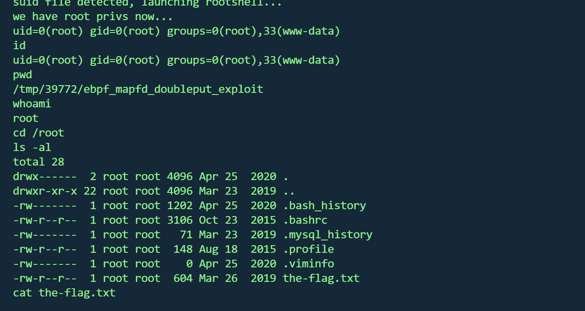Click the ebpf_mapfd_doubleput_exploit path output

tap(138, 89)
